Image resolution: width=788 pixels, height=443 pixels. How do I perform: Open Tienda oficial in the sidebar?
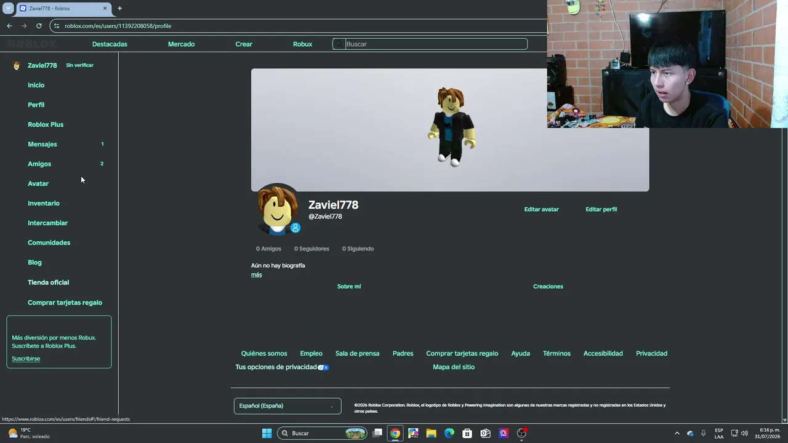tap(48, 282)
